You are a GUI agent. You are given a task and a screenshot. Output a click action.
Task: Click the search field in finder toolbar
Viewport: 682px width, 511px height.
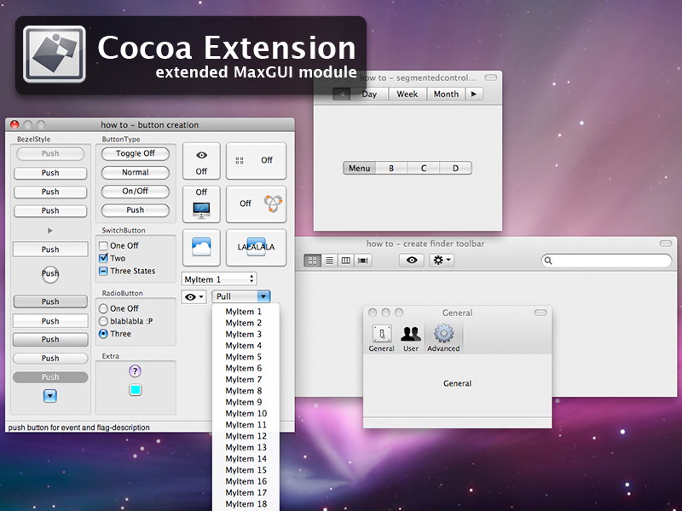click(x=606, y=261)
